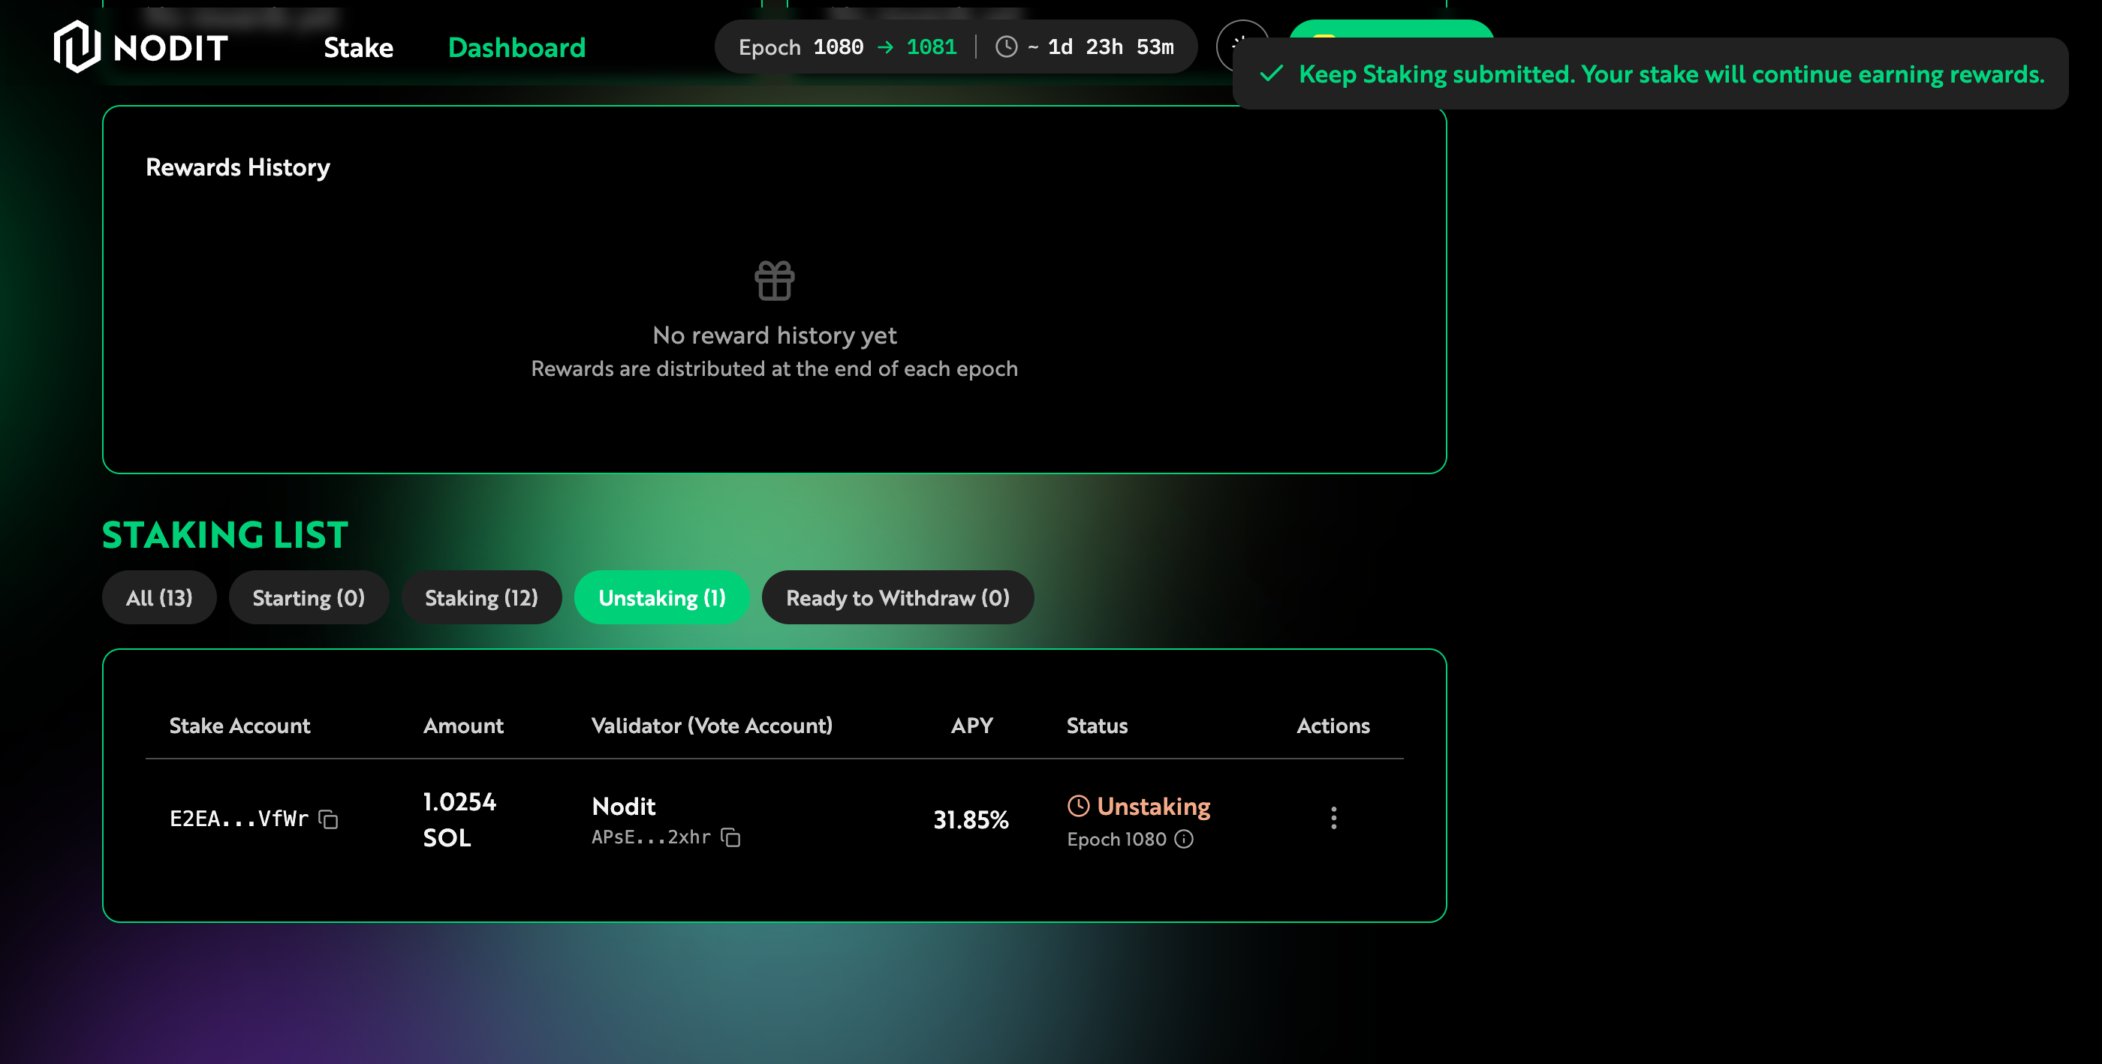
Task: Click the Actions column header
Action: (1333, 726)
